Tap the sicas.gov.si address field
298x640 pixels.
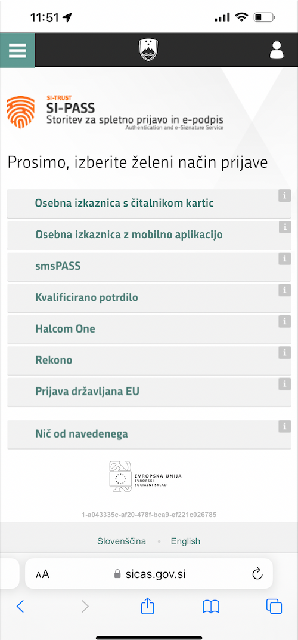pos(149,574)
